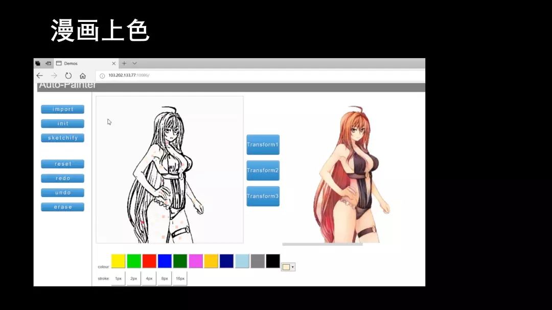Pick the orange colour swatch
This screenshot has height=310, width=552.
point(211,261)
